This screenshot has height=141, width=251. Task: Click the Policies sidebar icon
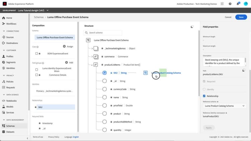(x=4, y=82)
